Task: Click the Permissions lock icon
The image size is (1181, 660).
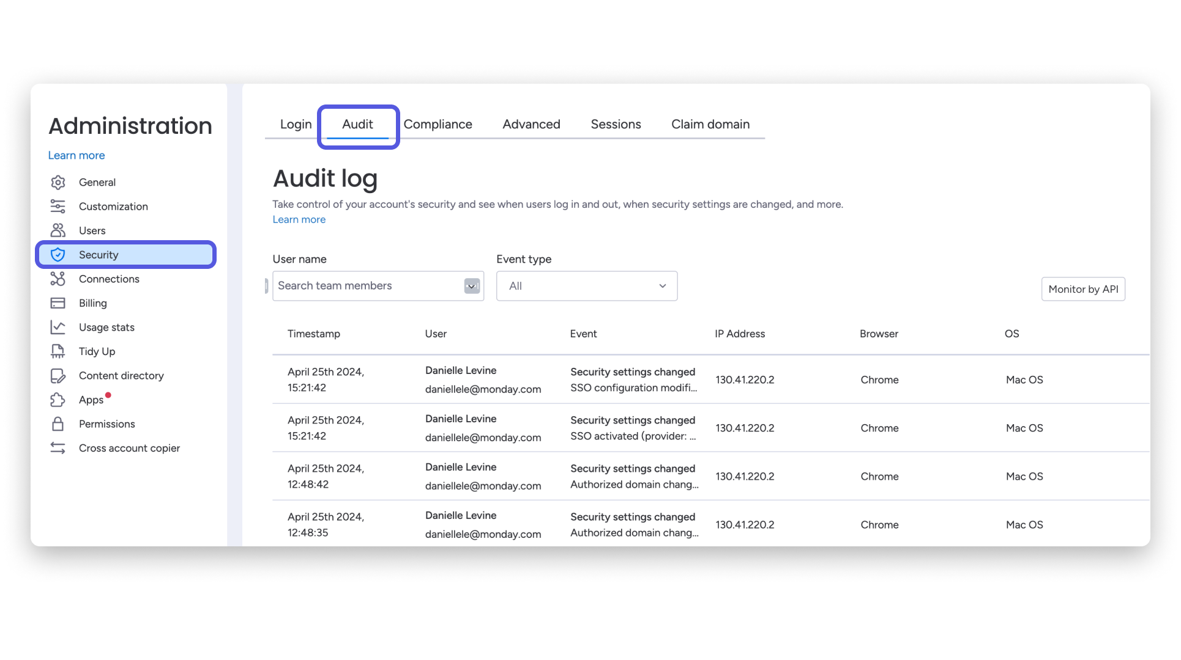Action: point(58,424)
